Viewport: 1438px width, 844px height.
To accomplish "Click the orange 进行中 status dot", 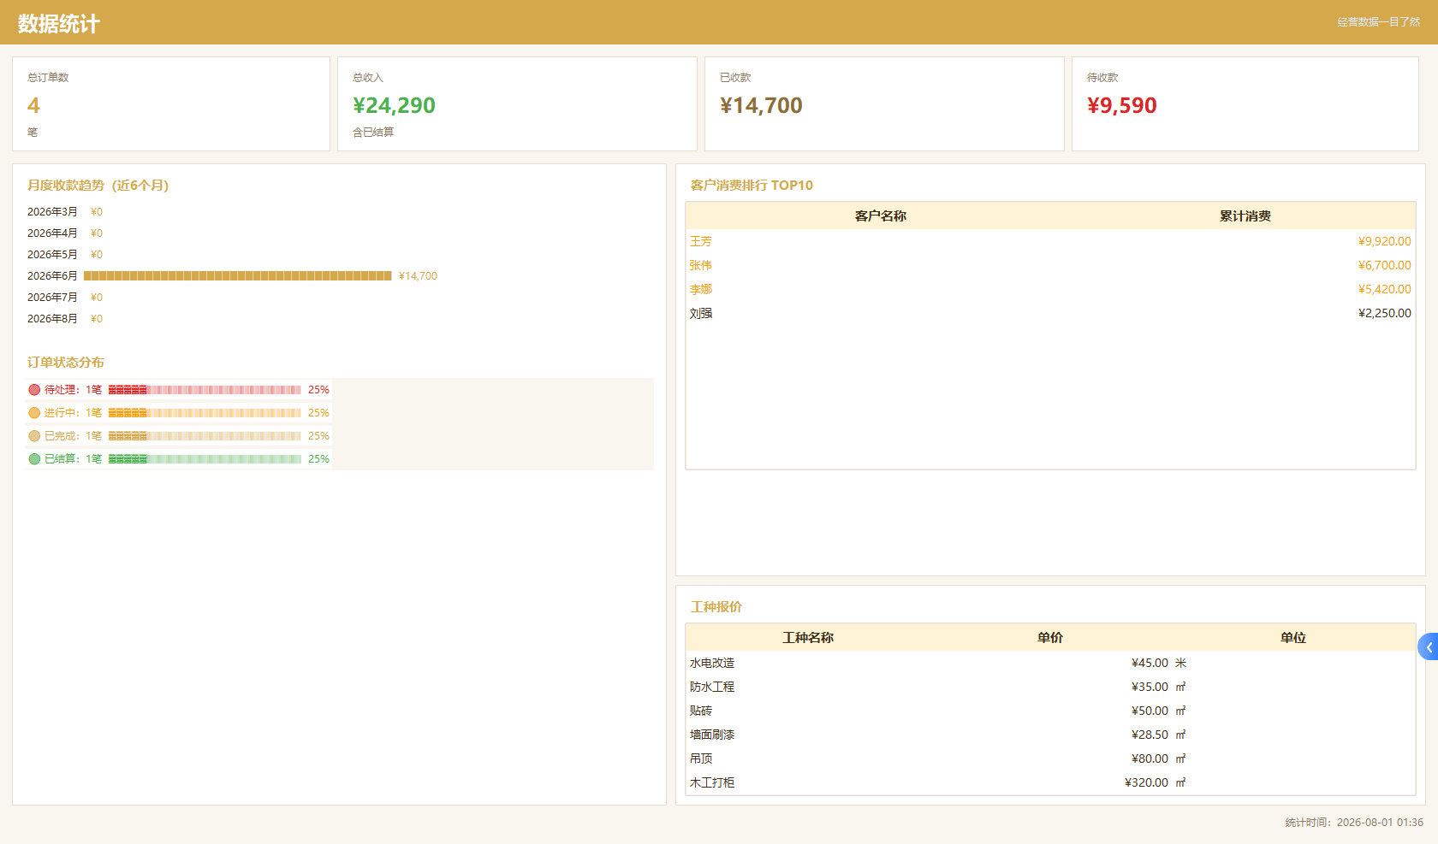I will click(x=34, y=413).
